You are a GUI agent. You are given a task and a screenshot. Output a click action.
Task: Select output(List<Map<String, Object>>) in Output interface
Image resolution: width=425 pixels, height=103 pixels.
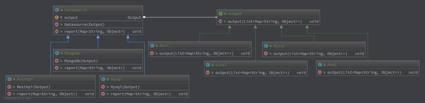(265, 21)
